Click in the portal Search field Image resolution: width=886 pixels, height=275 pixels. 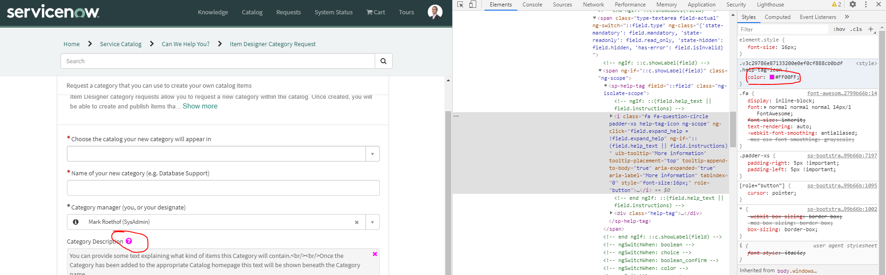click(217, 61)
